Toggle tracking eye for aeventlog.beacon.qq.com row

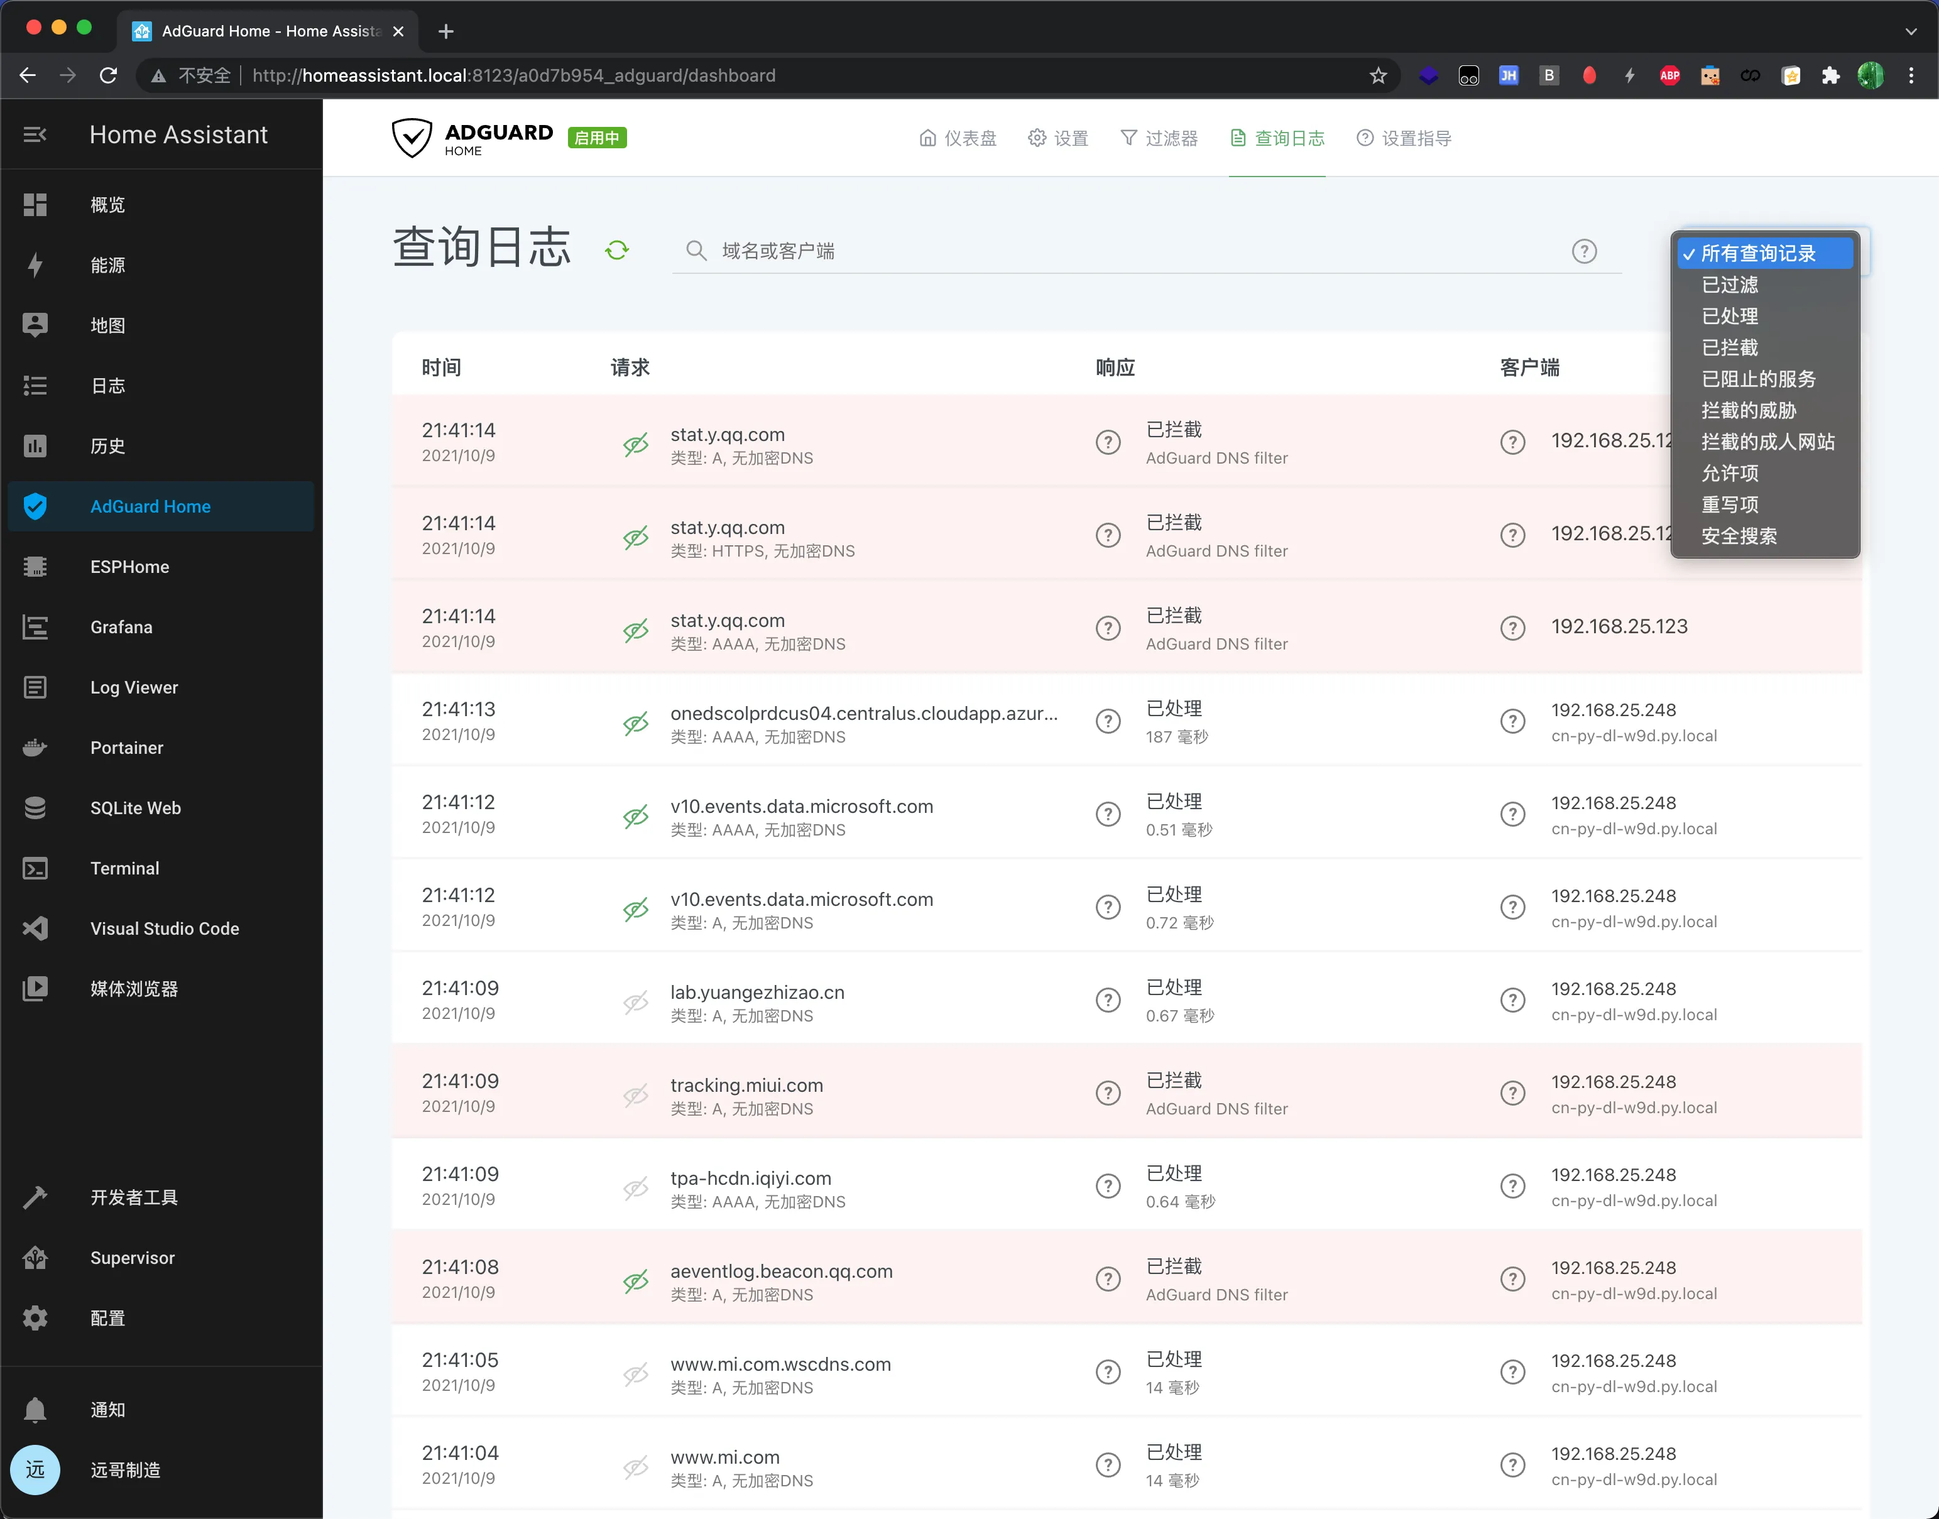click(x=635, y=1281)
